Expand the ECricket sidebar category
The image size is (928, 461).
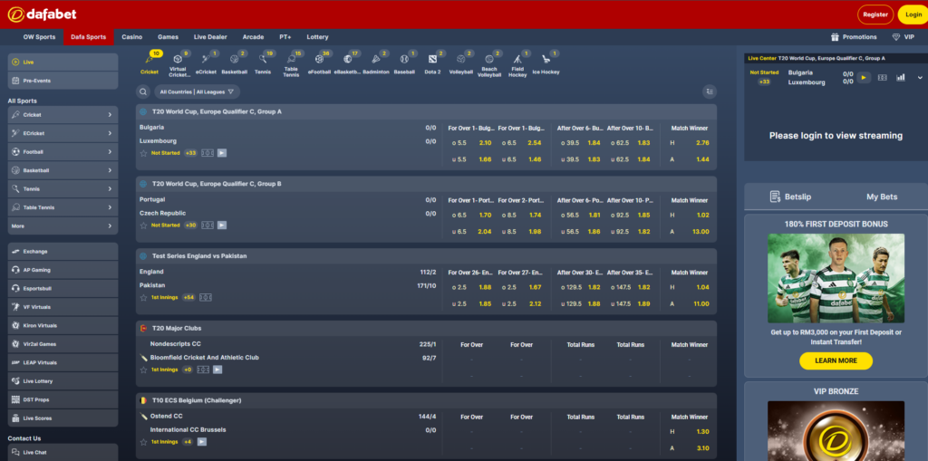(x=63, y=133)
